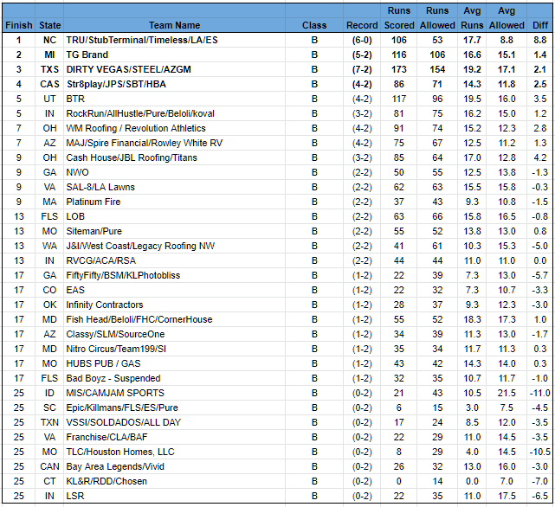Select the state cell 'CT'
This screenshot has height=507, width=555.
pos(49,482)
